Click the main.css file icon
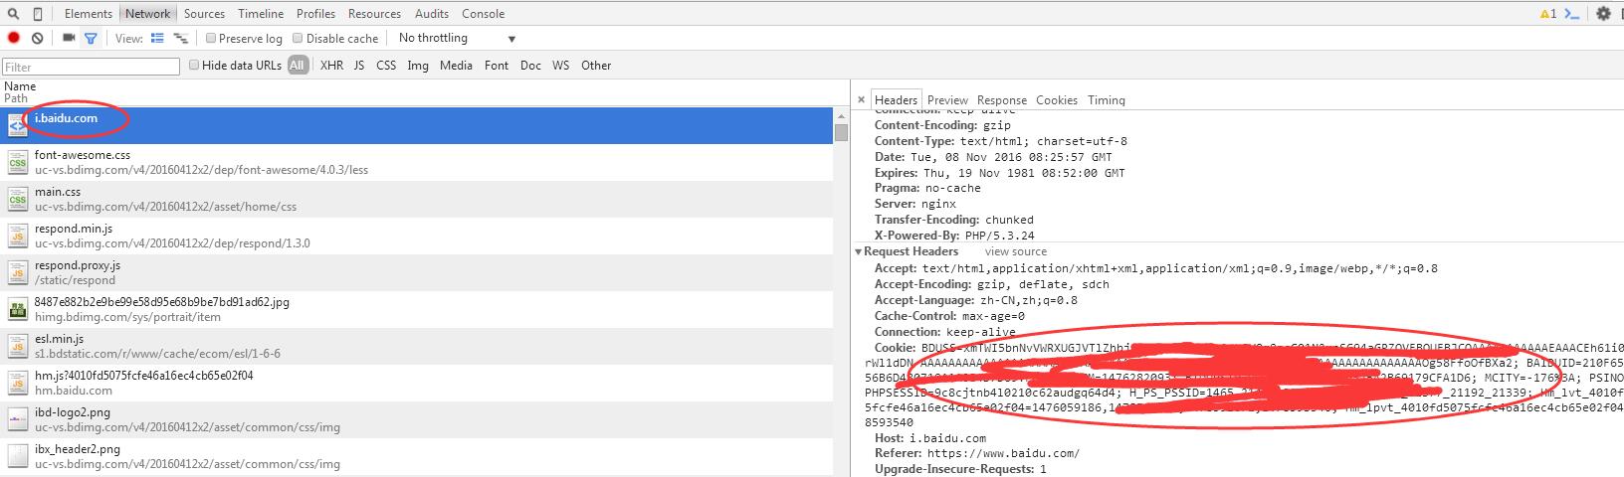The height and width of the screenshot is (477, 1624). [18, 199]
